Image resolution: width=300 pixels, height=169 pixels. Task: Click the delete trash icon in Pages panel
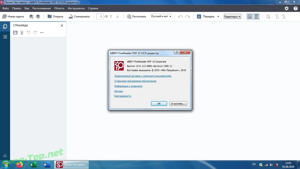(x=22, y=33)
